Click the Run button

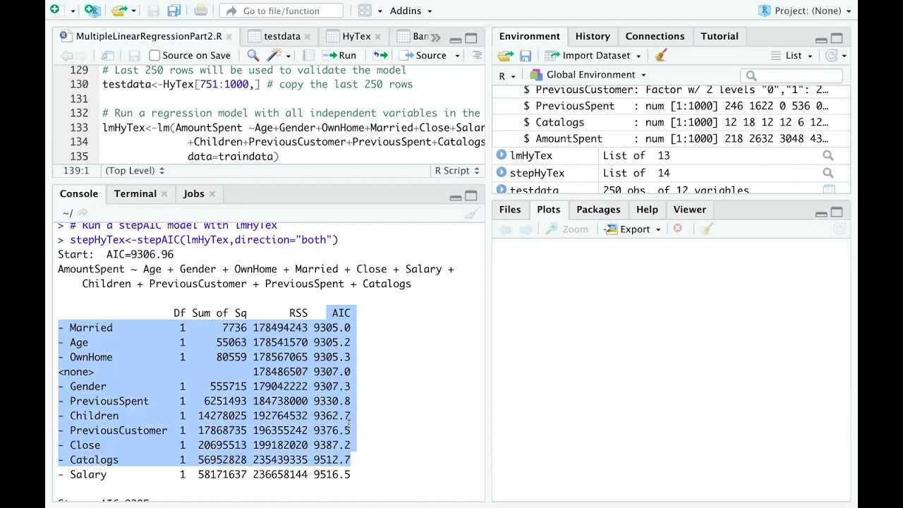coord(339,55)
